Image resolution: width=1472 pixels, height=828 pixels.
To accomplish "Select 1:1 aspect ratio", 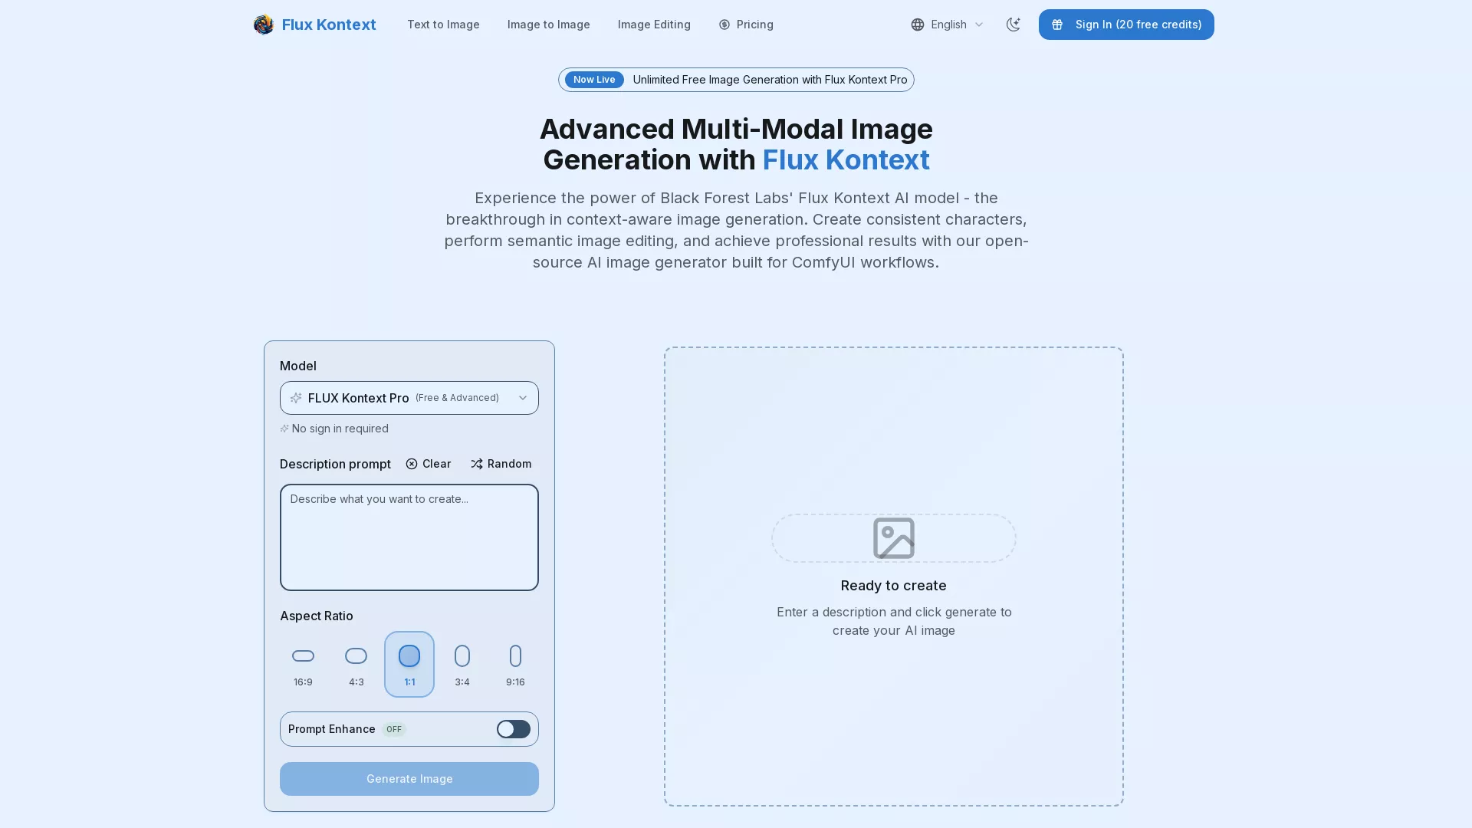I will (409, 664).
